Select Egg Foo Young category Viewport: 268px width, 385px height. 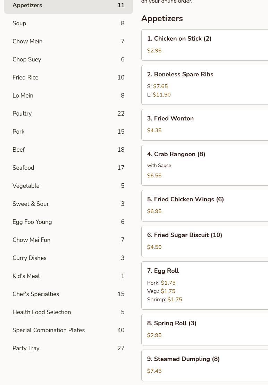[x=68, y=222]
